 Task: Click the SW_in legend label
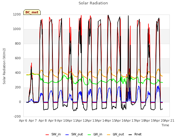click(x=56, y=134)
